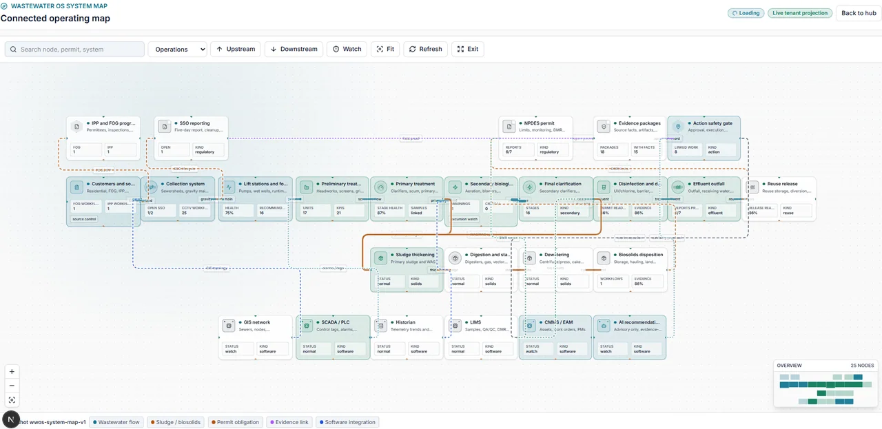Click the Collection system node icon
882x429 pixels.
pyautogui.click(x=151, y=187)
